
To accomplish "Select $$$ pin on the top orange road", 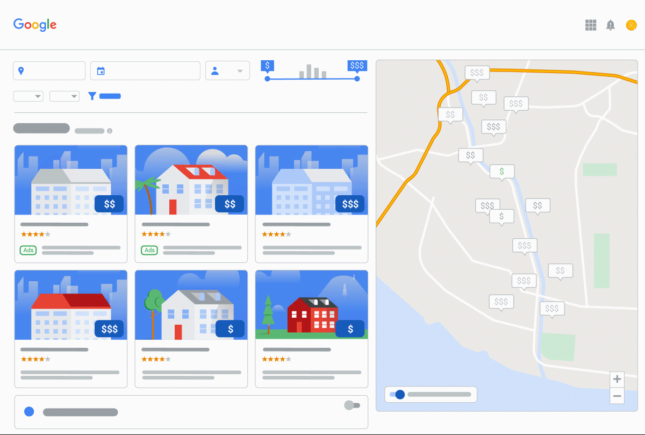I will pyautogui.click(x=477, y=73).
